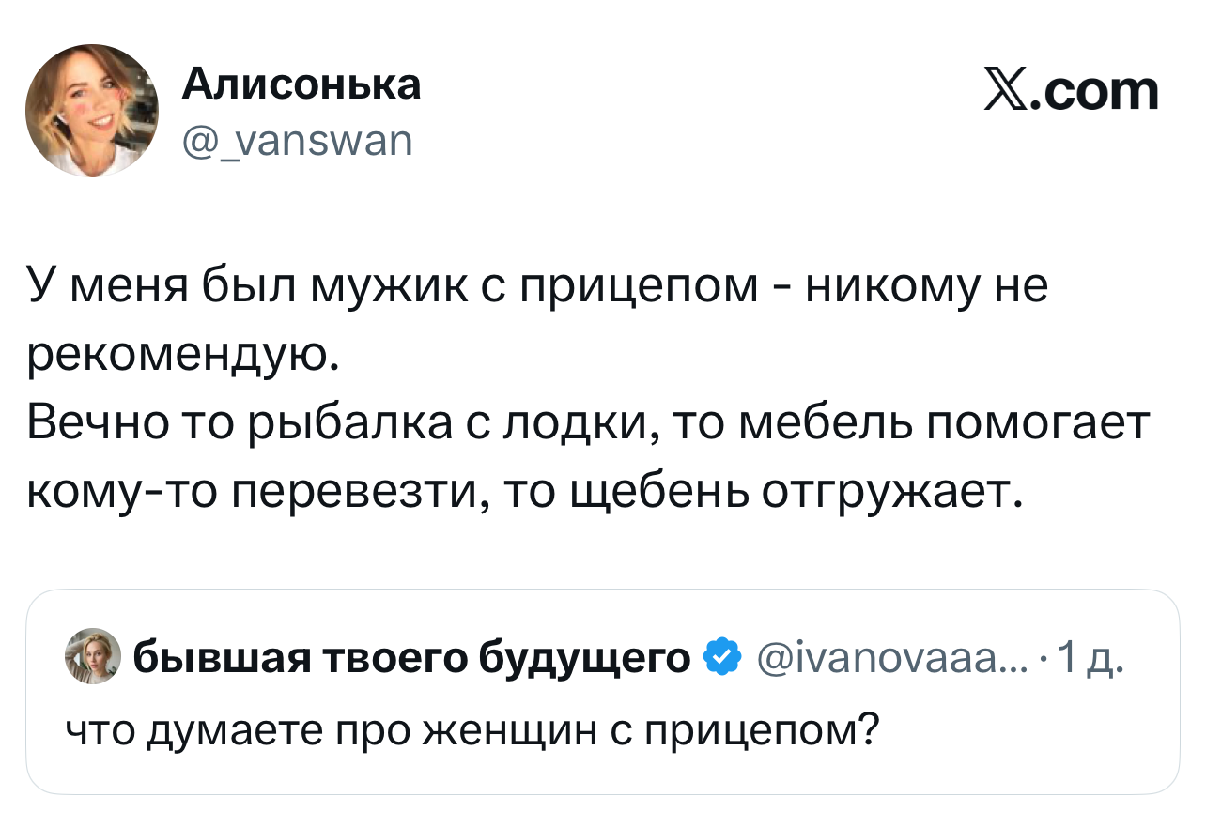The image size is (1206, 827).
Task: Click the X.com logo
Action: pyautogui.click(x=1071, y=92)
